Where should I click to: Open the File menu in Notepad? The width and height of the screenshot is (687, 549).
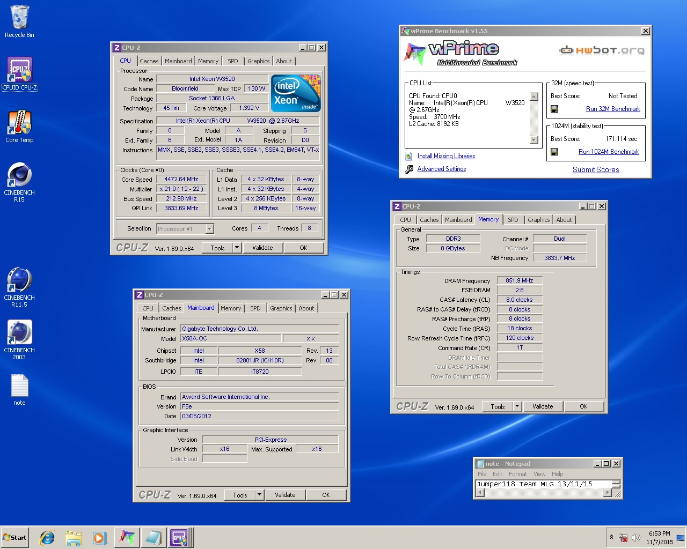click(482, 474)
